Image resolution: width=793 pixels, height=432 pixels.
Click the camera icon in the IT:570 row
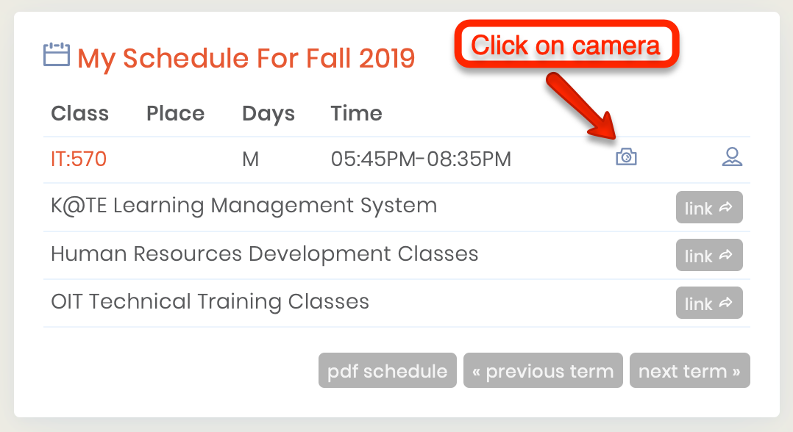pos(626,157)
